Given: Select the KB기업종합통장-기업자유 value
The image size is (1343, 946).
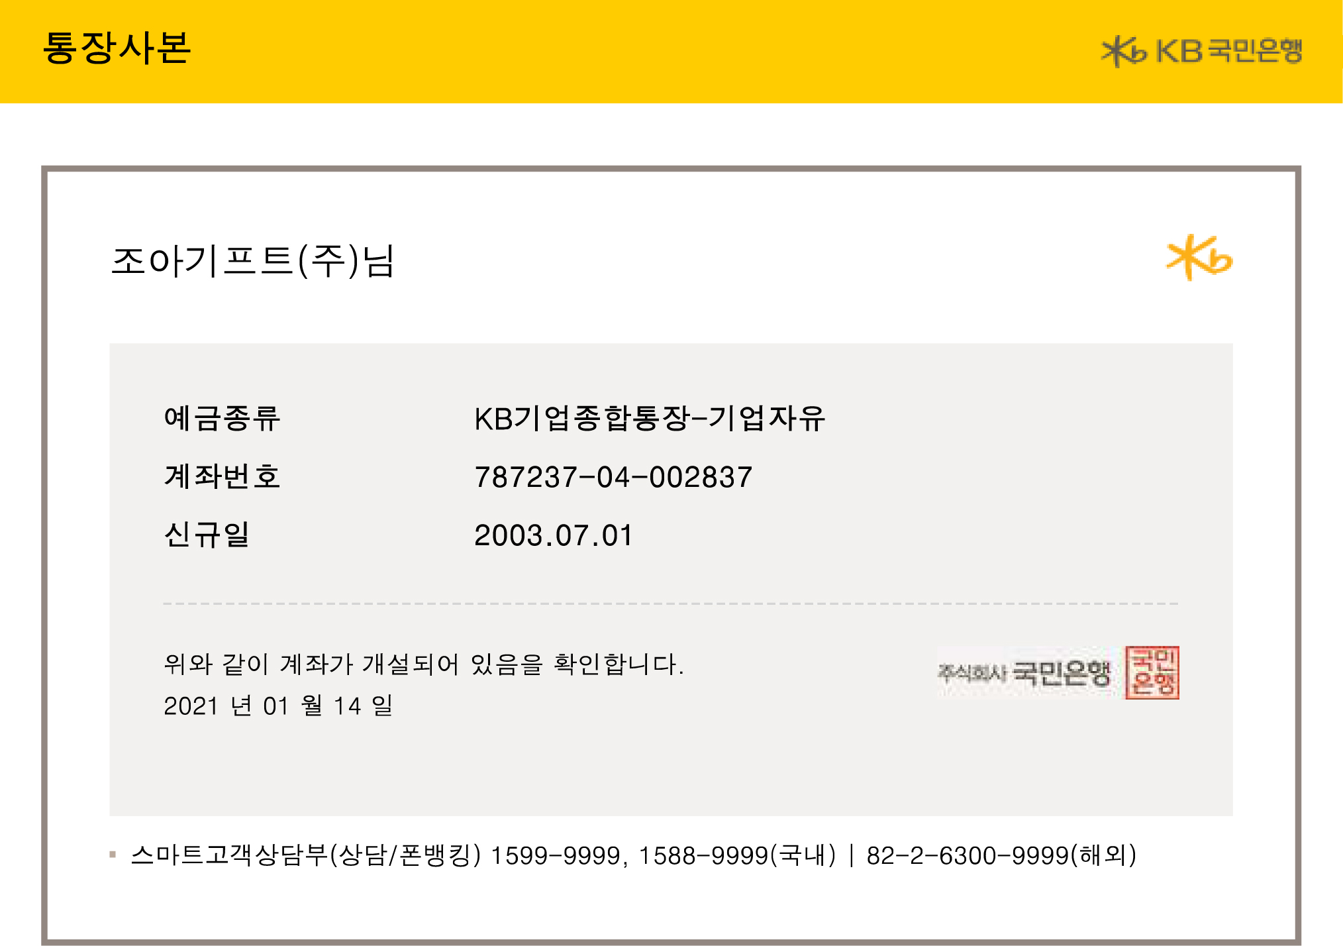Looking at the screenshot, I should (650, 418).
